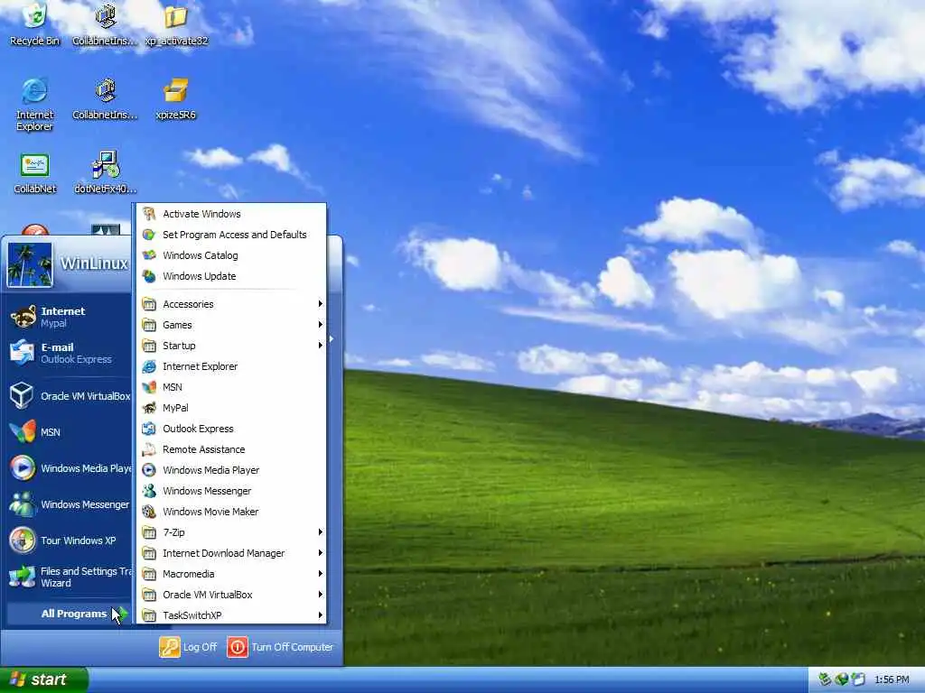Expand Oracle VM VirtualBox folder in All Programs

point(231,595)
